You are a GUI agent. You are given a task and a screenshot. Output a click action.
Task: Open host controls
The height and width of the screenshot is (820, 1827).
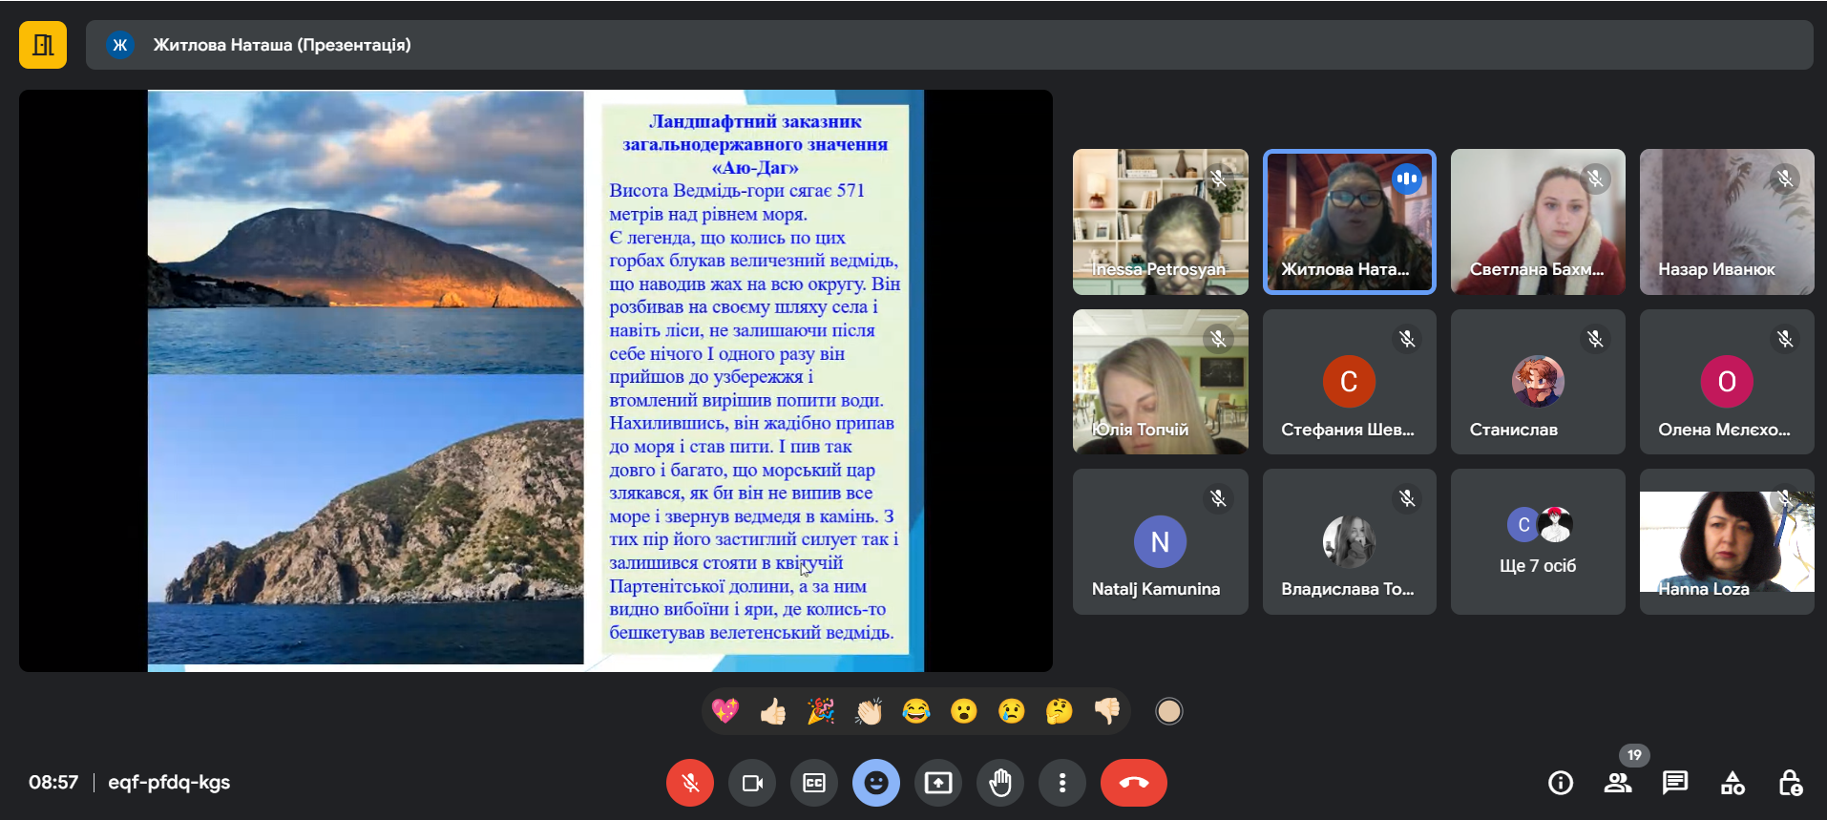click(x=1790, y=783)
